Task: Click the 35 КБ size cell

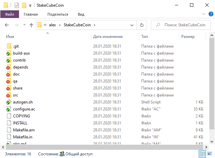Action: (x=198, y=109)
